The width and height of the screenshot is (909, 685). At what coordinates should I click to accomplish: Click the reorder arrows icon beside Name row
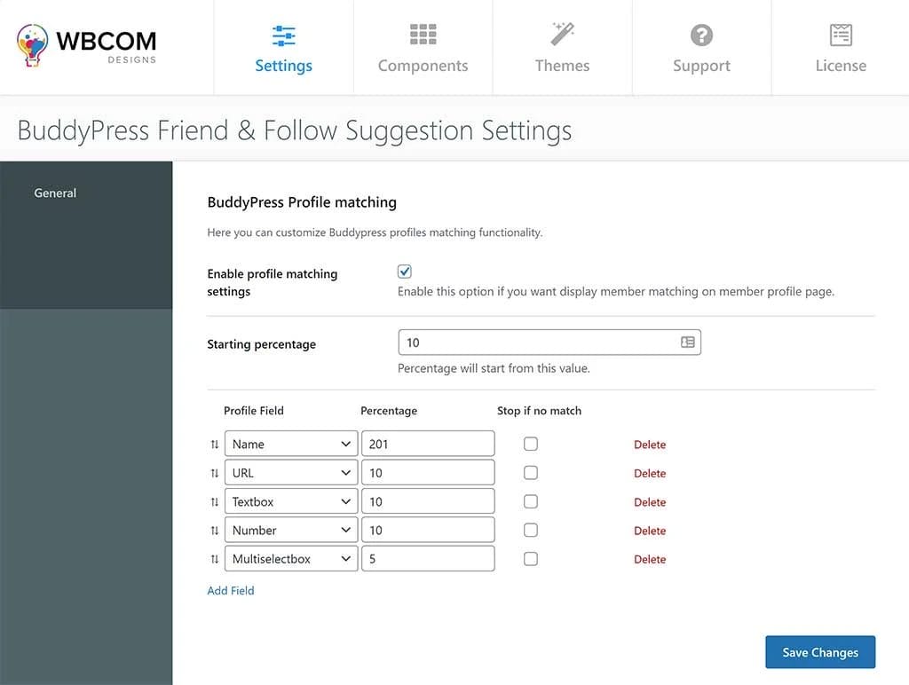pos(214,445)
